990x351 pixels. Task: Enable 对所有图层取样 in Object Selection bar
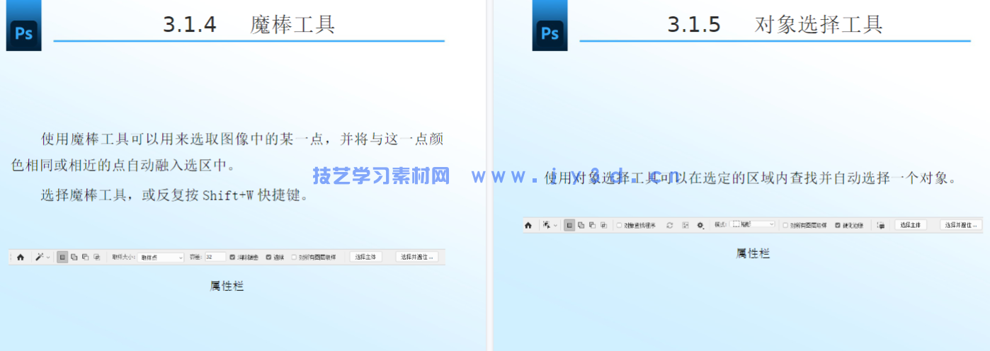[x=785, y=225]
